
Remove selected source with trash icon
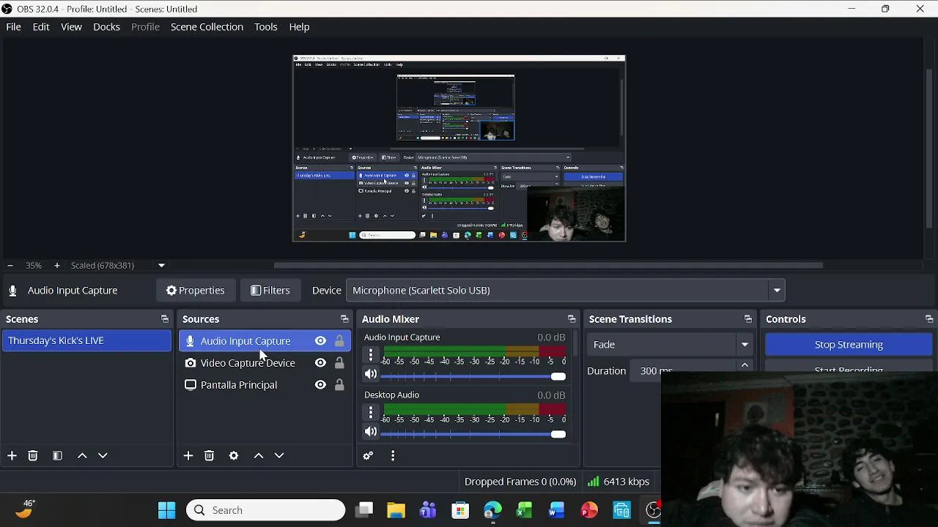pos(209,456)
